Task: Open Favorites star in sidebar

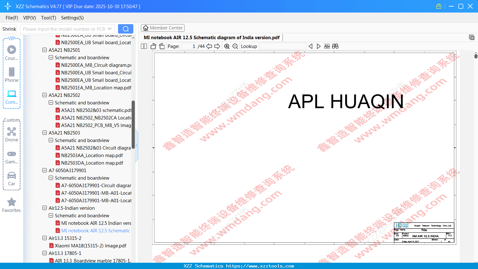Action: pyautogui.click(x=12, y=205)
